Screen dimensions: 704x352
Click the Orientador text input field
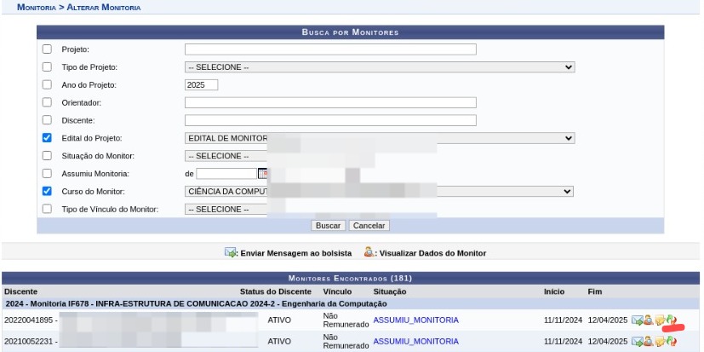click(x=330, y=102)
